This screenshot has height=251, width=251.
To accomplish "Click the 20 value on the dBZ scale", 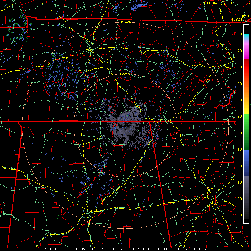I will pos(240,133).
